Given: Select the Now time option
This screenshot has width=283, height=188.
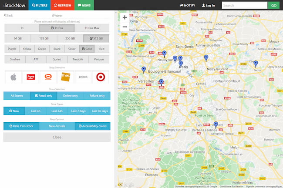Looking at the screenshot, I should (x=14, y=111).
